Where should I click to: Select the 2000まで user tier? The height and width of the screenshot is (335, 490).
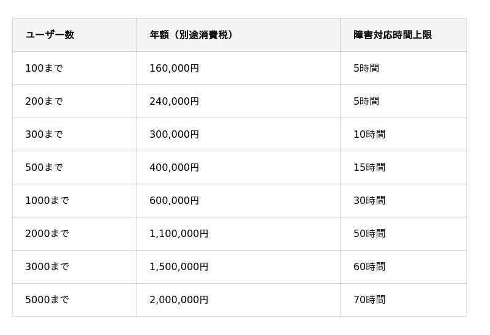(x=47, y=233)
